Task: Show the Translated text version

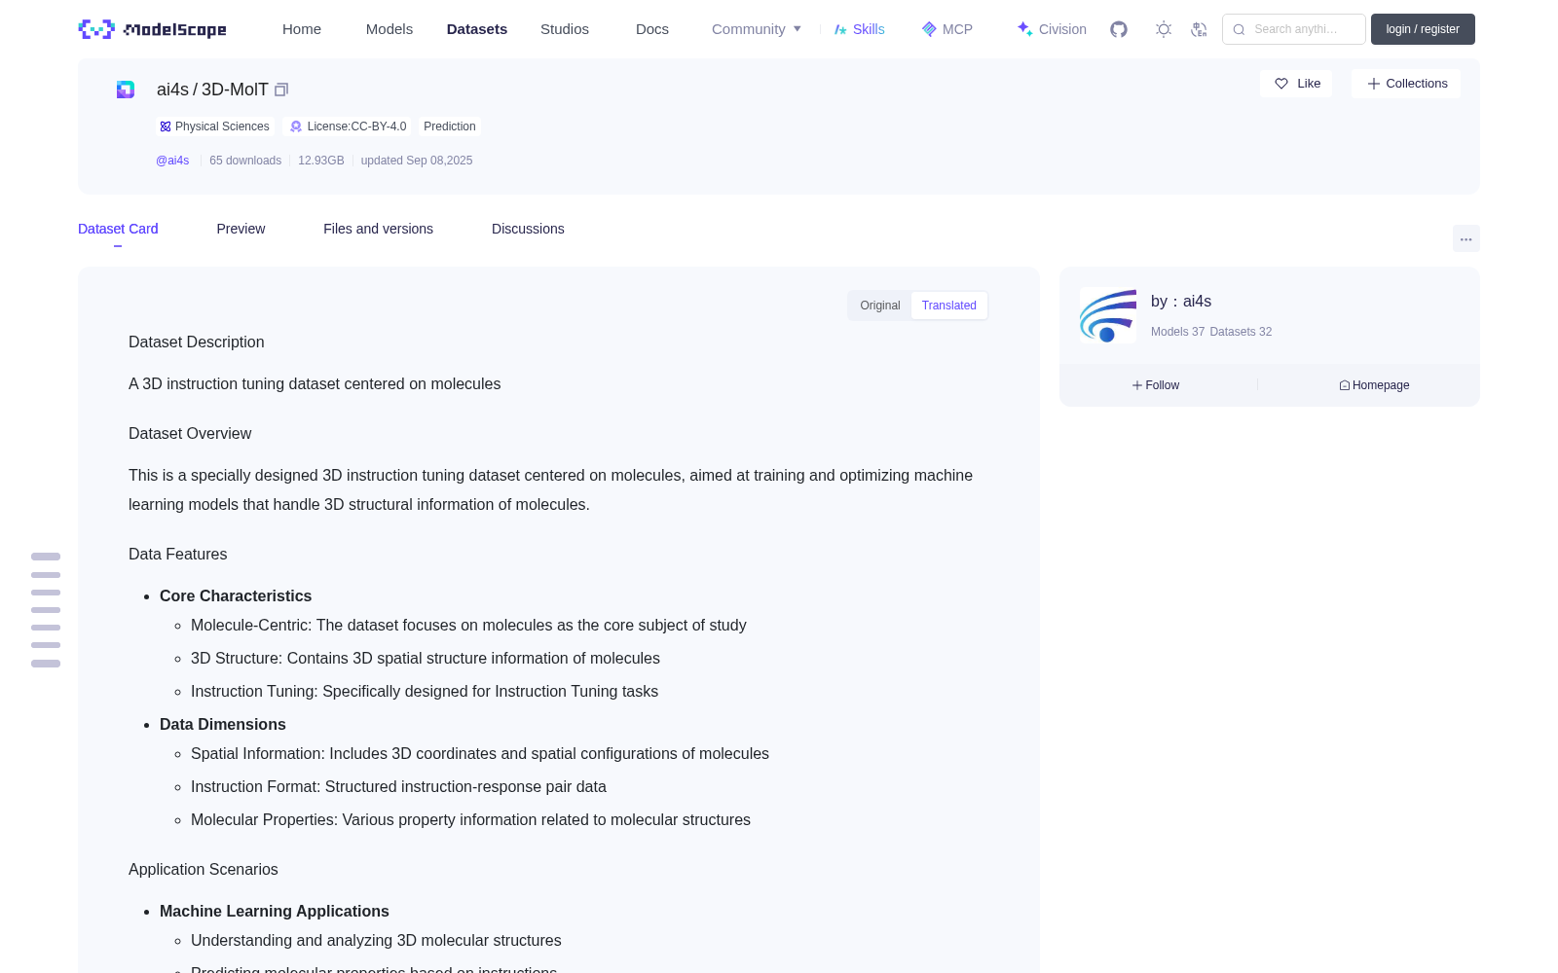Action: coord(949,306)
